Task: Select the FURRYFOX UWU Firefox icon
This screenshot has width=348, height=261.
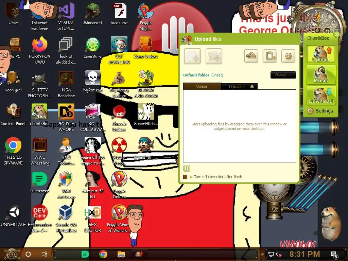Action: point(40,51)
